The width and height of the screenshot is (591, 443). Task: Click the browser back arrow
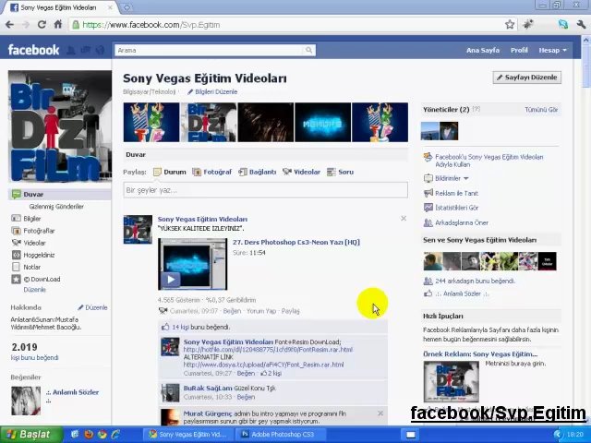pos(9,25)
